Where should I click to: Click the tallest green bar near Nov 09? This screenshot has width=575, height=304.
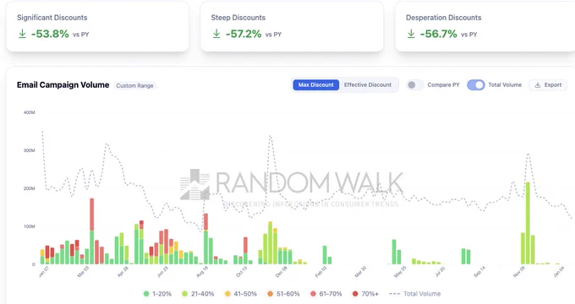[x=528, y=223]
